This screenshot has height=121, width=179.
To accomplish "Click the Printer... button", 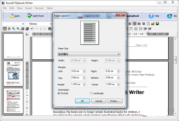I will click(x=115, y=101).
